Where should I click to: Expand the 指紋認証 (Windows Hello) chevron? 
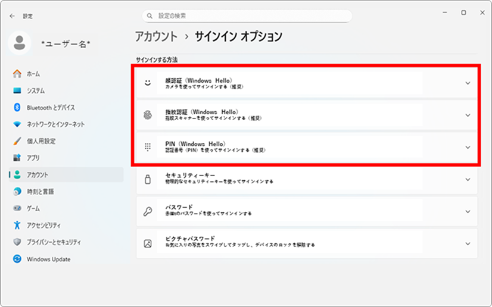pyautogui.click(x=468, y=115)
